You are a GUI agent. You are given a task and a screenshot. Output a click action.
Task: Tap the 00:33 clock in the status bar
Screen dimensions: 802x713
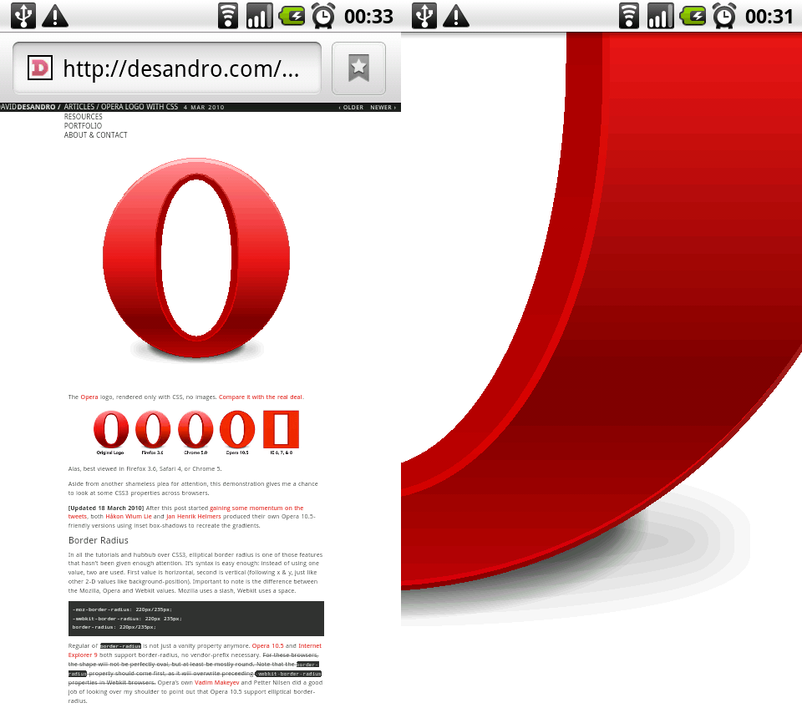click(368, 17)
